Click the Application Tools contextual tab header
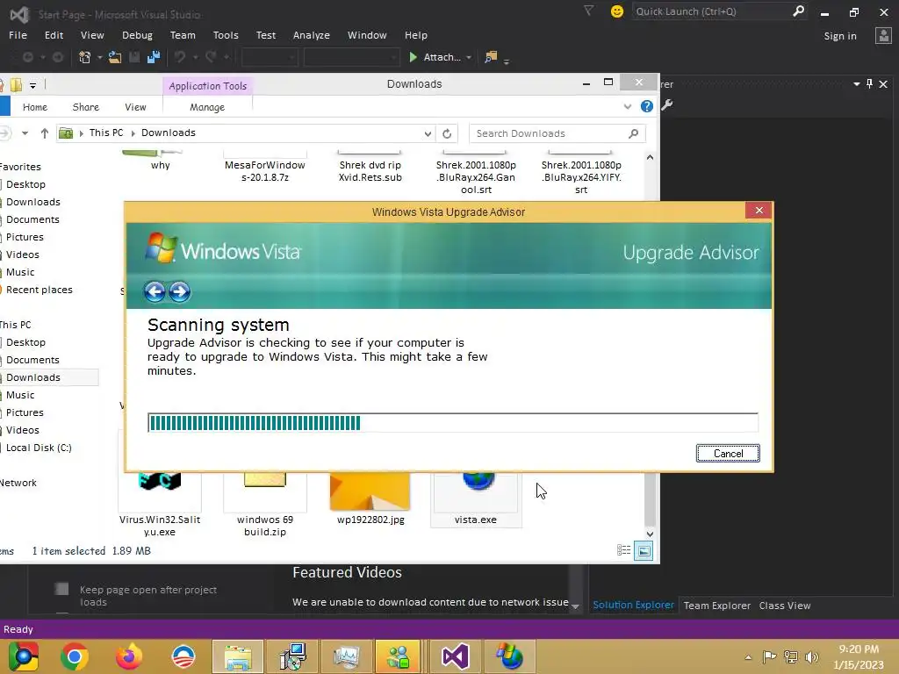 click(x=207, y=86)
